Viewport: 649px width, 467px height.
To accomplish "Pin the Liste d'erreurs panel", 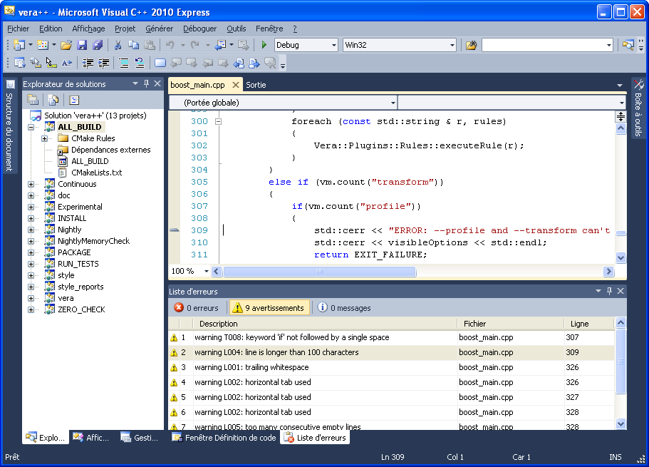I will tap(609, 291).
